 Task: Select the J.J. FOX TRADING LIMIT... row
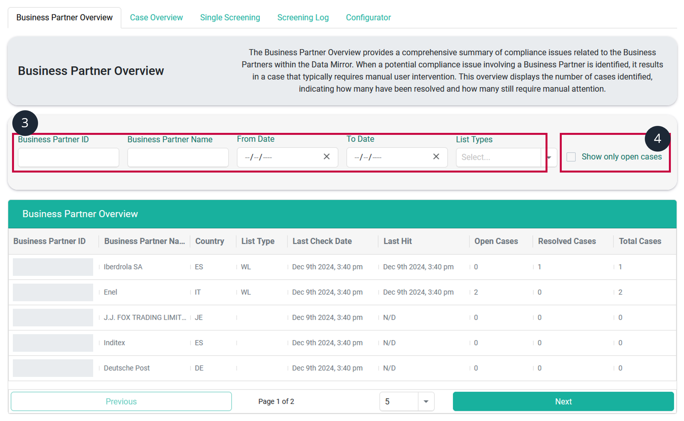[x=145, y=318]
